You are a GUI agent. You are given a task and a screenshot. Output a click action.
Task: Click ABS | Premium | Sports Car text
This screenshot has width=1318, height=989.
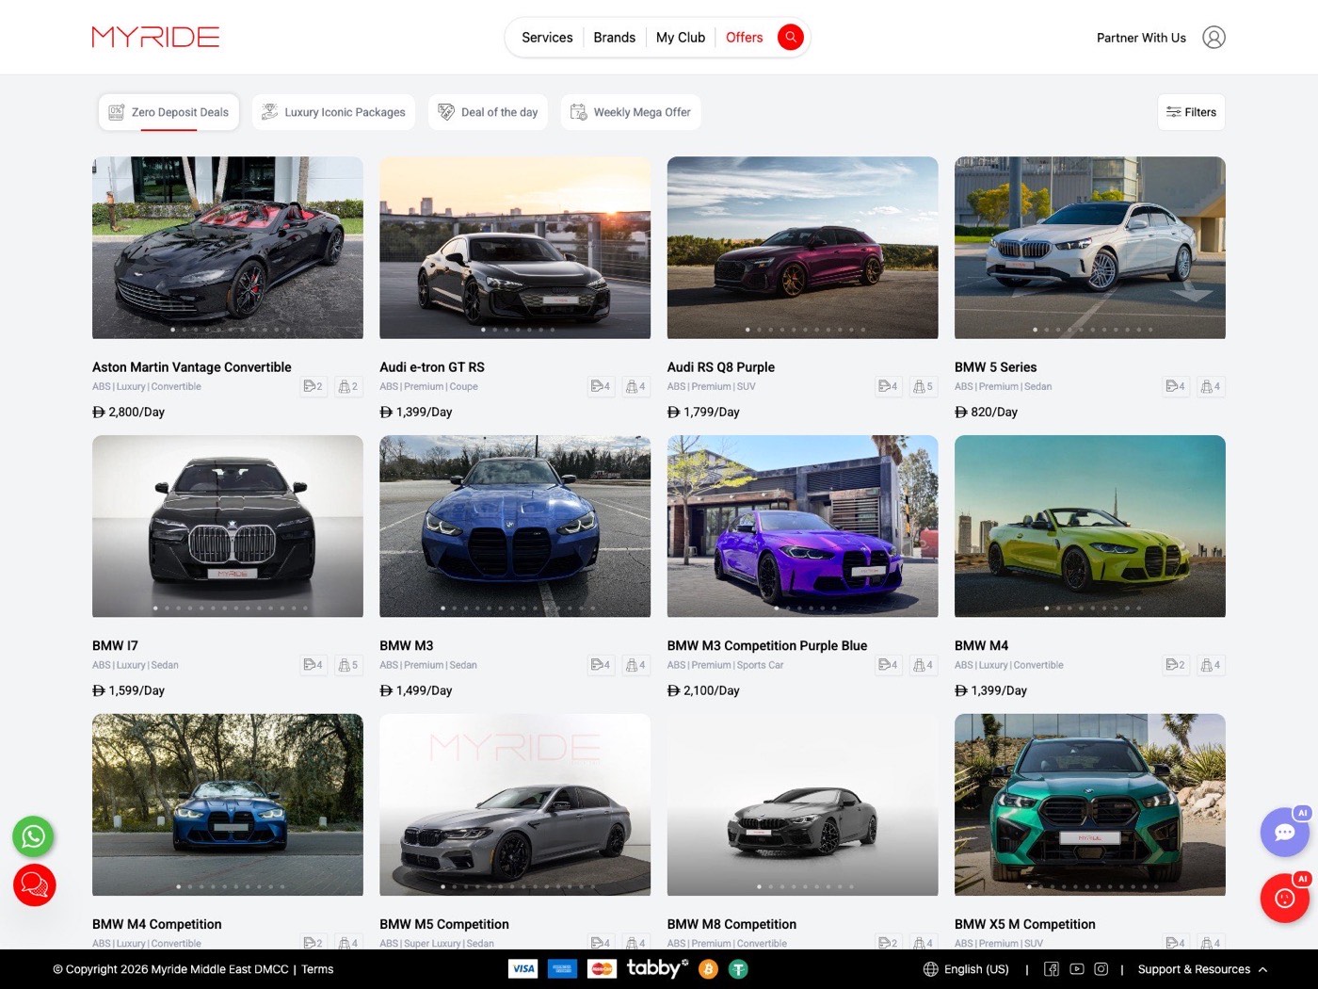[x=725, y=665]
